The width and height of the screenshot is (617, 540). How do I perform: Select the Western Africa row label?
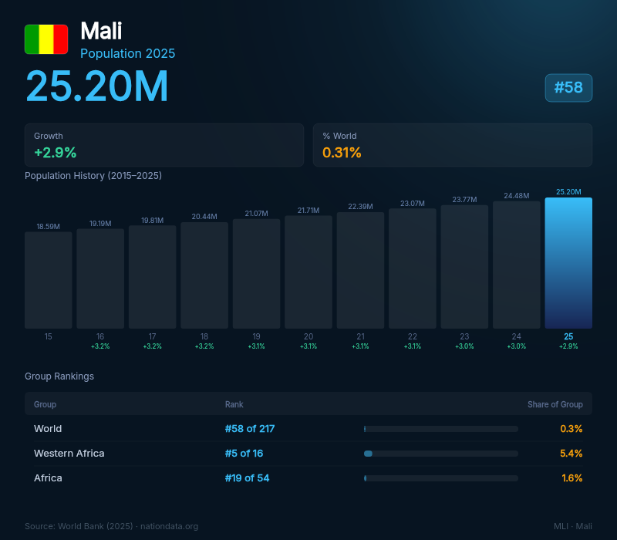[x=69, y=454]
